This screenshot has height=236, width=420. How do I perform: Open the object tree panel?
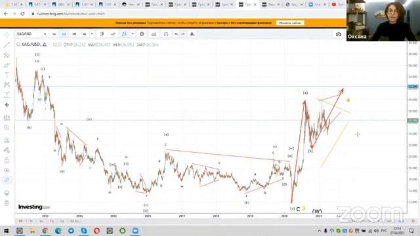7,193
